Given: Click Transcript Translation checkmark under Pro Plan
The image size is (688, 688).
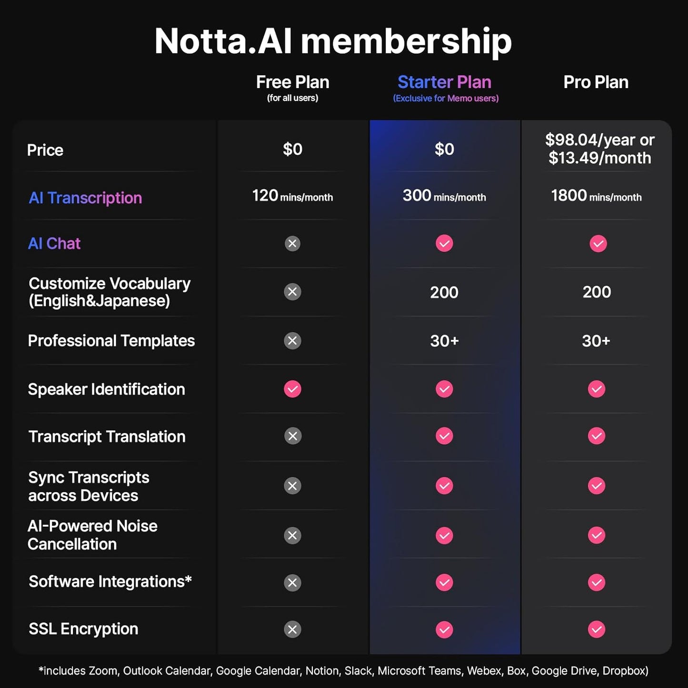Looking at the screenshot, I should click(x=597, y=436).
